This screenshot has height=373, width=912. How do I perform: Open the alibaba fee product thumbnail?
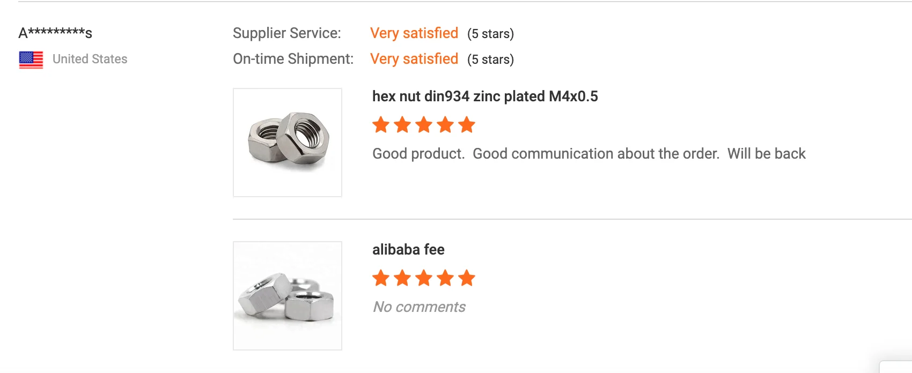pyautogui.click(x=288, y=296)
